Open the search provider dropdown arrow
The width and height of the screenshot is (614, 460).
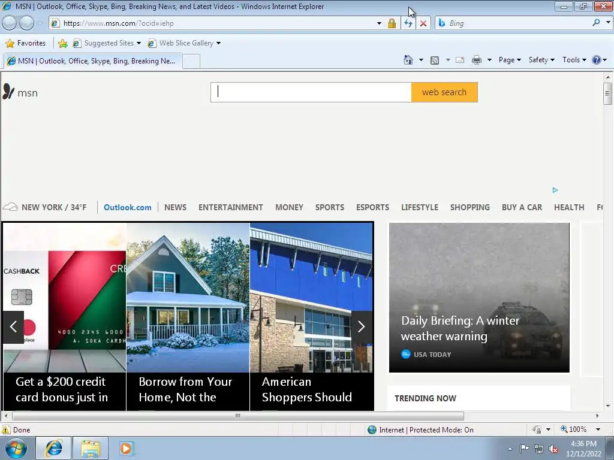click(608, 23)
